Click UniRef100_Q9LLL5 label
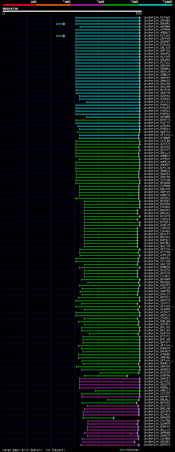 [x=157, y=153]
